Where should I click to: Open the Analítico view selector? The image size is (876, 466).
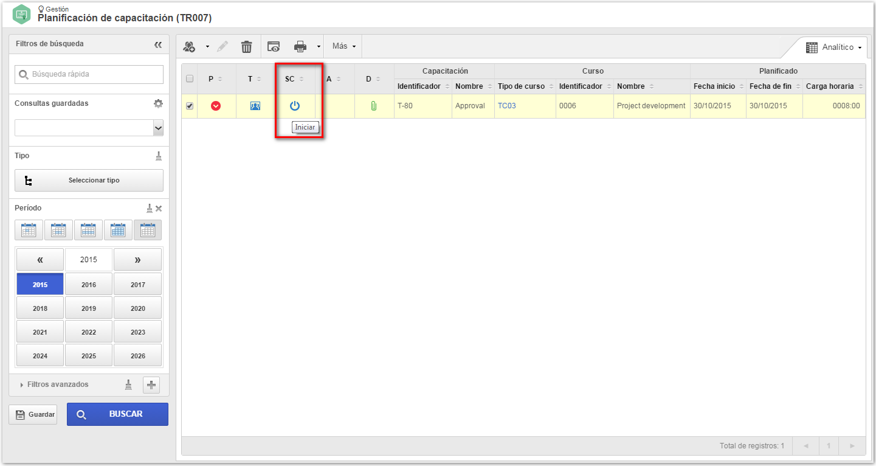[833, 47]
